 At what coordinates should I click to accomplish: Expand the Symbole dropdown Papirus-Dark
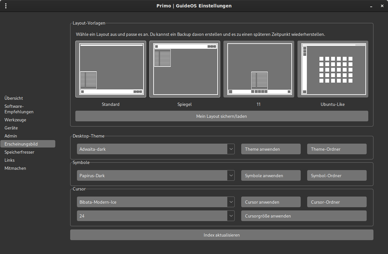156,176
